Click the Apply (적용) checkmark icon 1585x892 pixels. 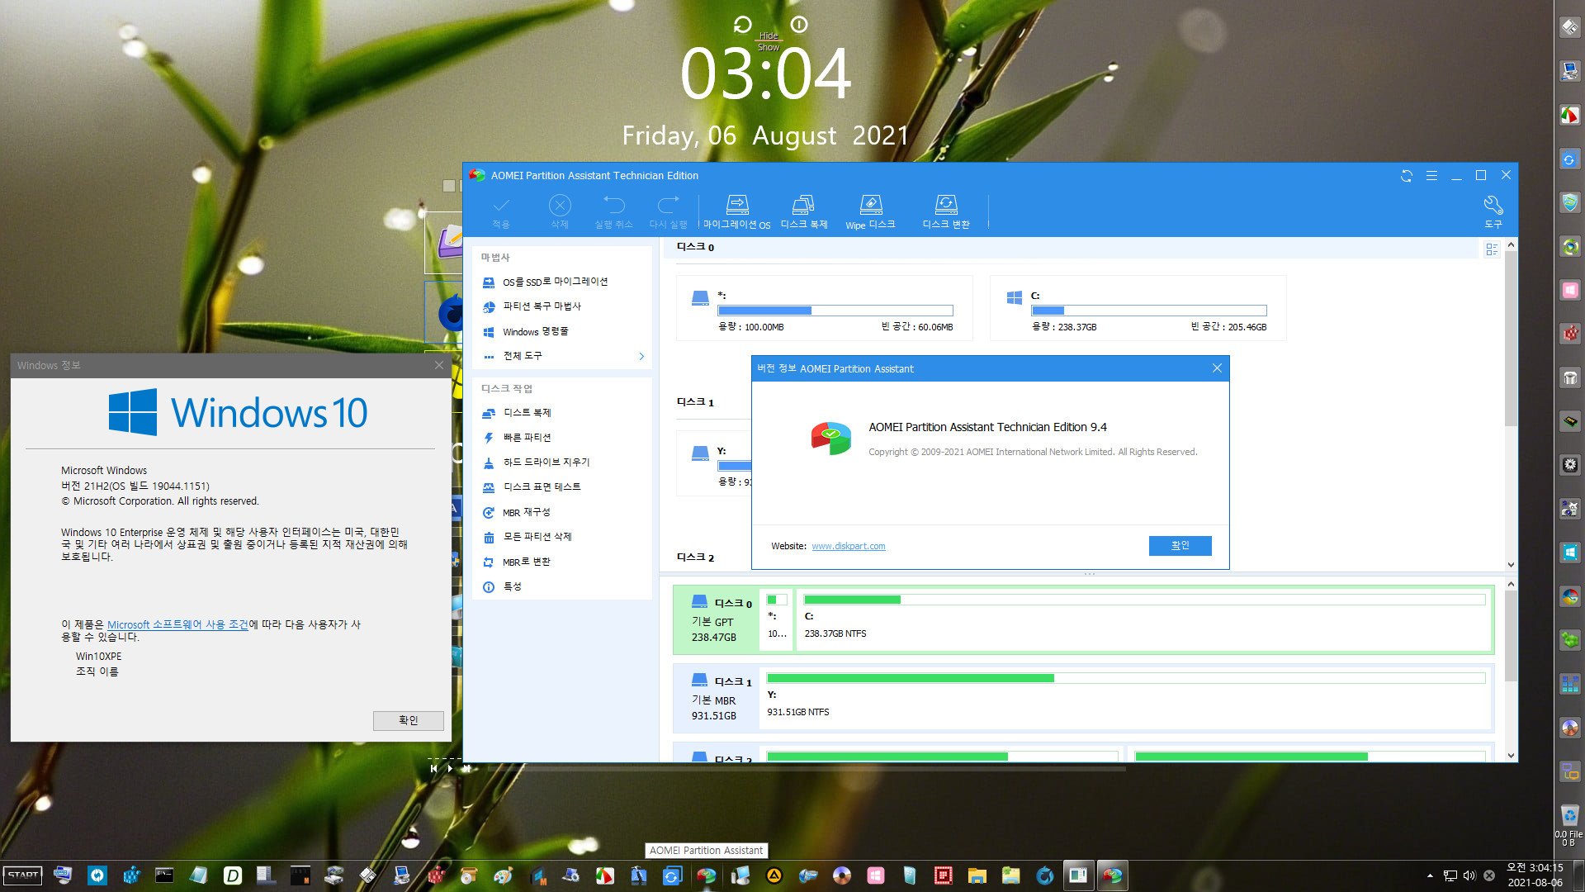pos(501,211)
